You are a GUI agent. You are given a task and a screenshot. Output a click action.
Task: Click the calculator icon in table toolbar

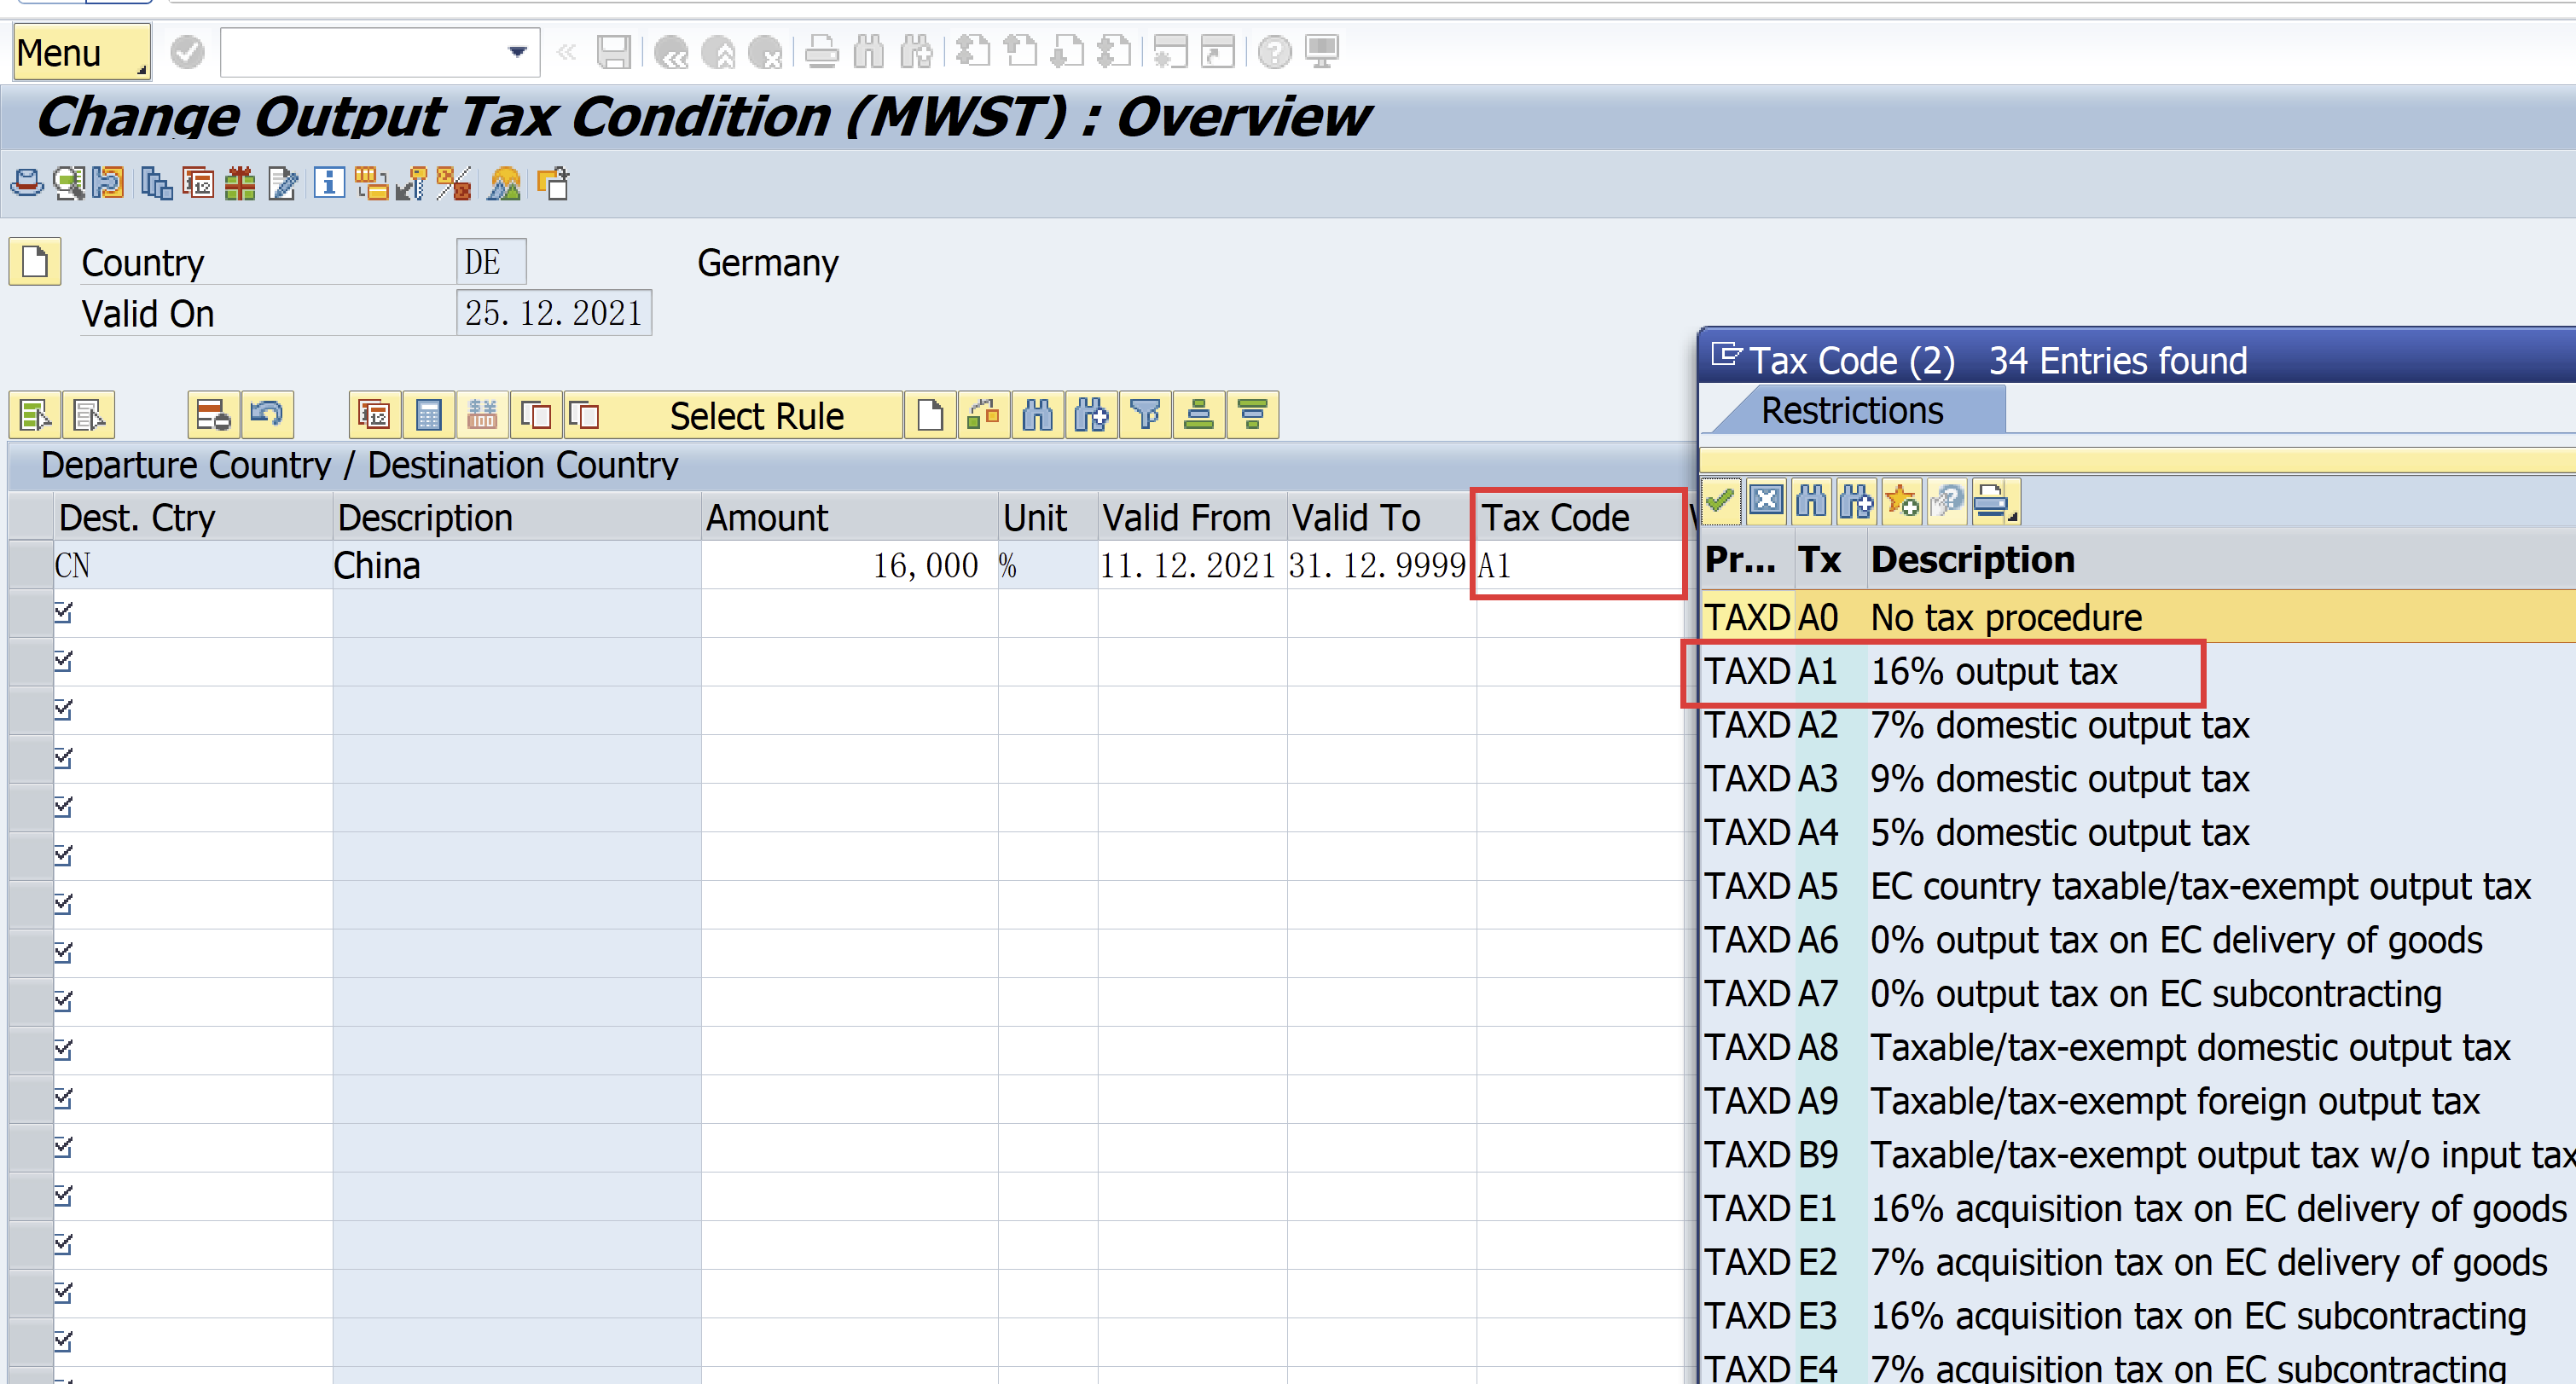(x=428, y=415)
